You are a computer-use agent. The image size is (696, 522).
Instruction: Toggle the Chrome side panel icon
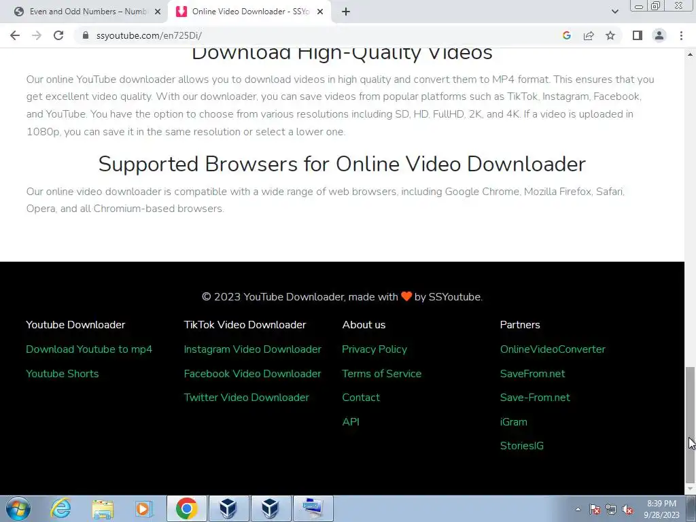[638, 35]
